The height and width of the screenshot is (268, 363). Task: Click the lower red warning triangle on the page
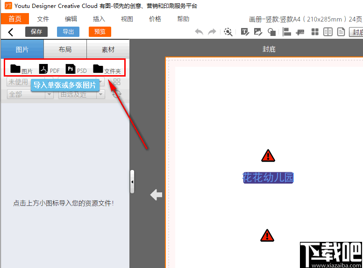[267, 236]
